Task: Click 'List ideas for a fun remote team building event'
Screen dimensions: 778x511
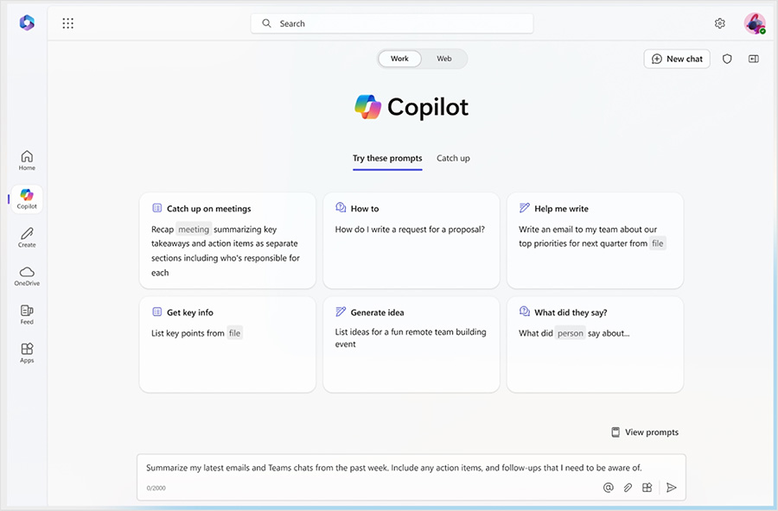Action: [411, 338]
